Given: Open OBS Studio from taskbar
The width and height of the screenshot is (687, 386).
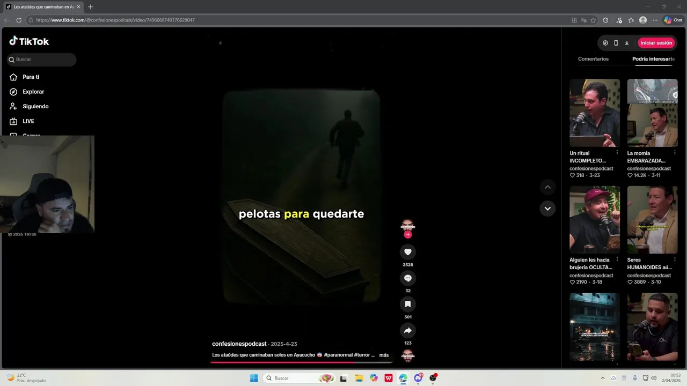Looking at the screenshot, I should point(433,378).
